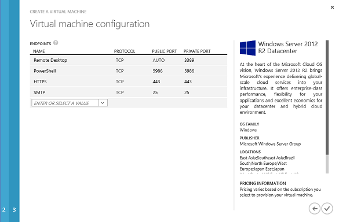Click the PRICING INFORMATION heading

[263, 183]
